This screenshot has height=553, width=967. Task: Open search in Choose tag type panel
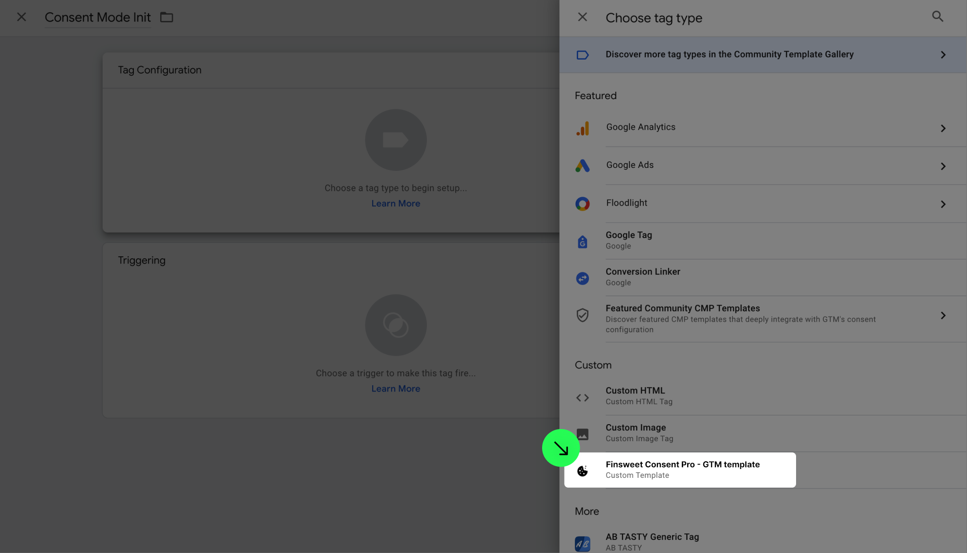937,17
